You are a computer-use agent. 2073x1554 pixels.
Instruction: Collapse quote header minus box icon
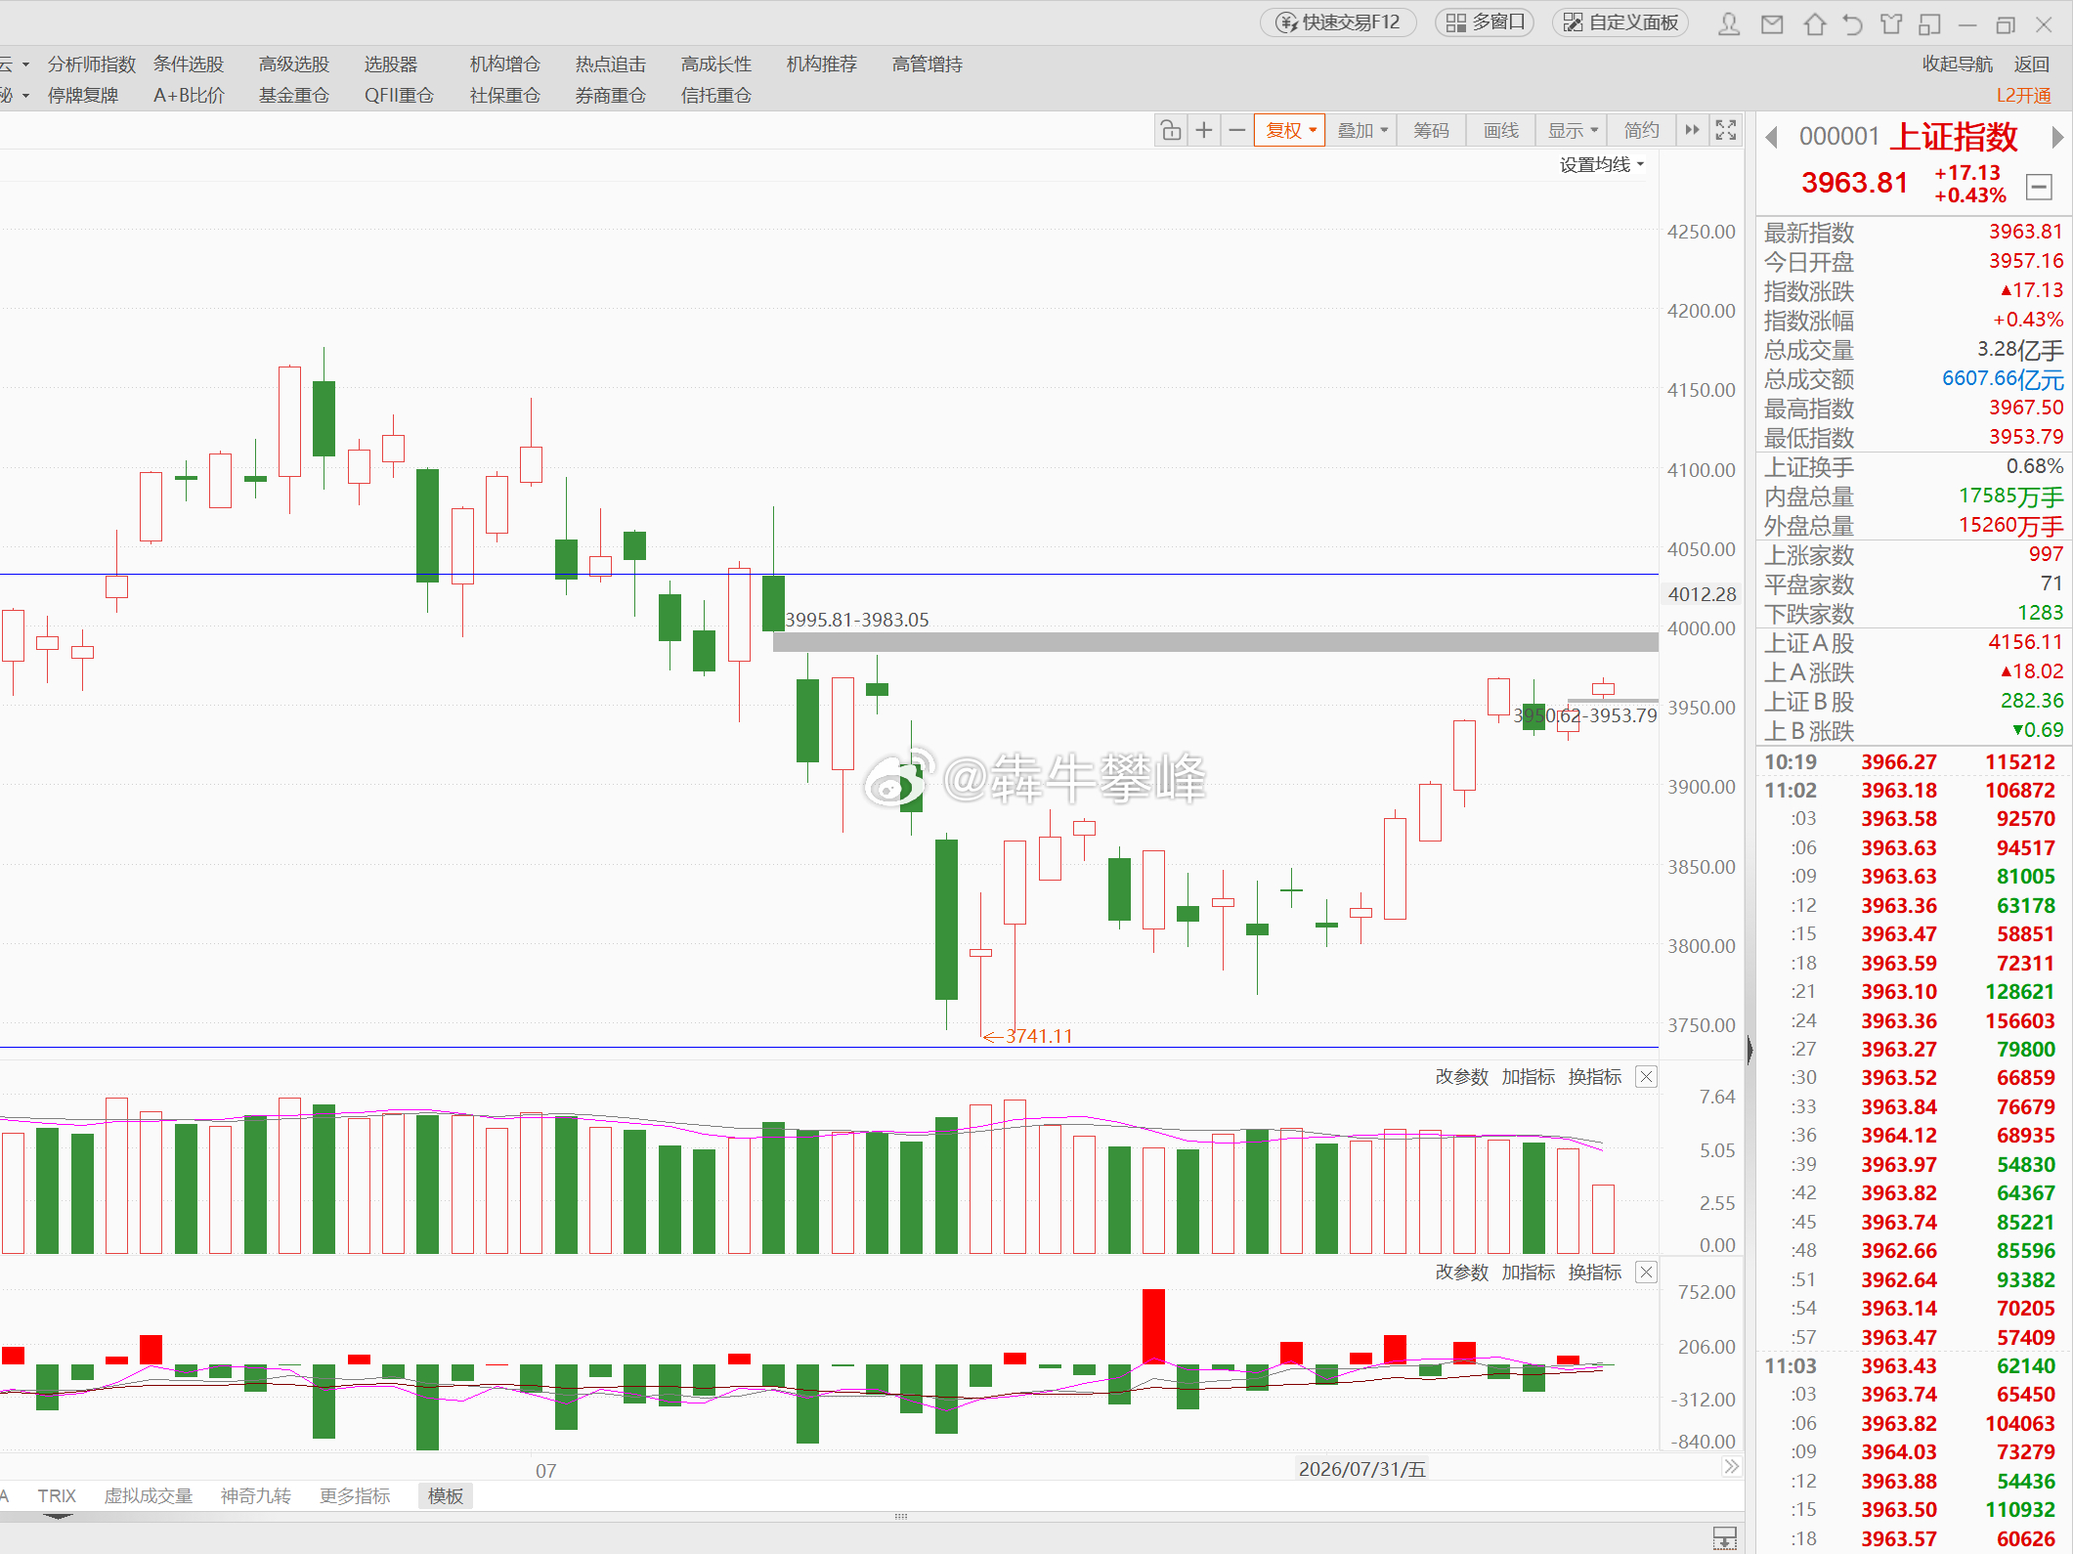[x=2039, y=187]
